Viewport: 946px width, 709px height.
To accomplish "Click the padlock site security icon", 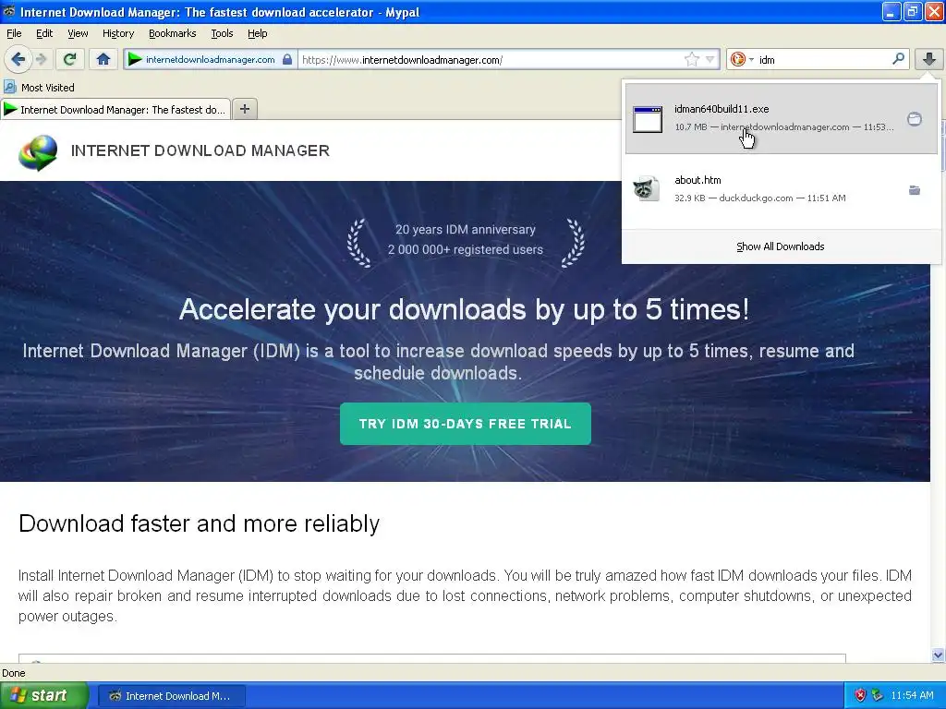I will (287, 59).
